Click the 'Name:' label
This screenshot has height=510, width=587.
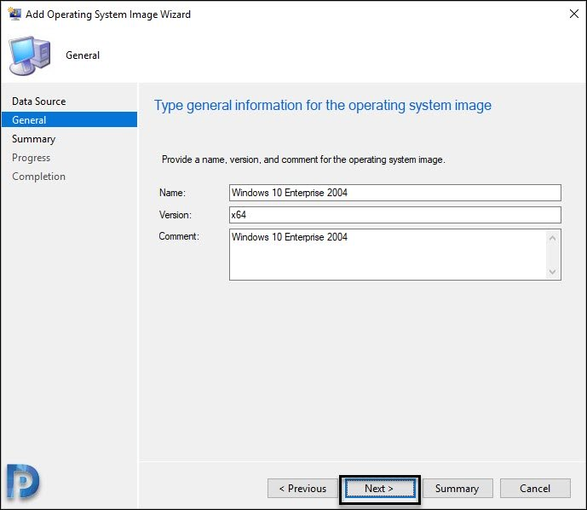tap(172, 193)
